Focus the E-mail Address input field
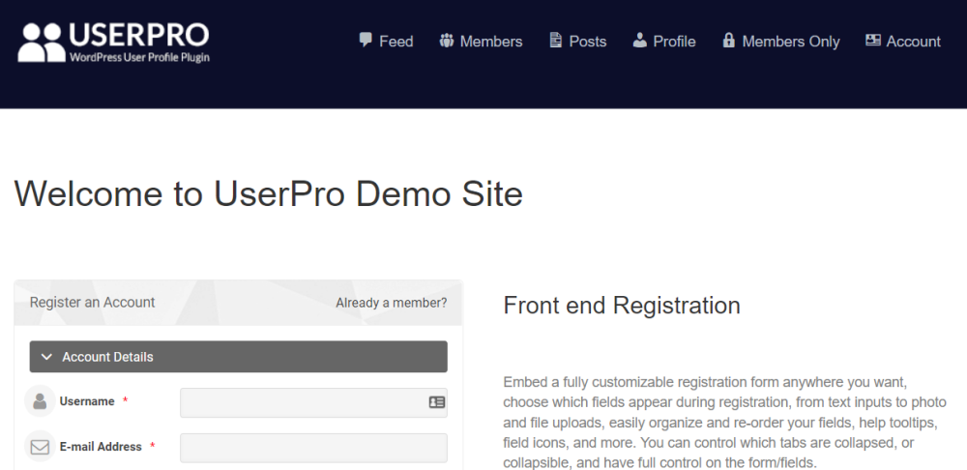967x470 pixels. [x=313, y=448]
